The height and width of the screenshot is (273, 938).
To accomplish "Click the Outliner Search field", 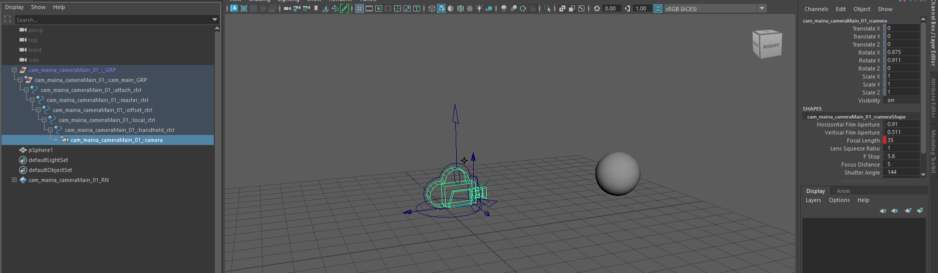I will click(x=113, y=20).
